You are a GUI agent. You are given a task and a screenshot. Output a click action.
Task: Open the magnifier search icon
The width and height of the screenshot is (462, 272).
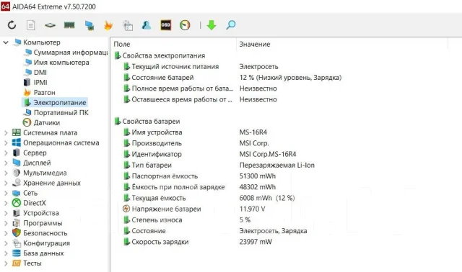[x=231, y=25]
